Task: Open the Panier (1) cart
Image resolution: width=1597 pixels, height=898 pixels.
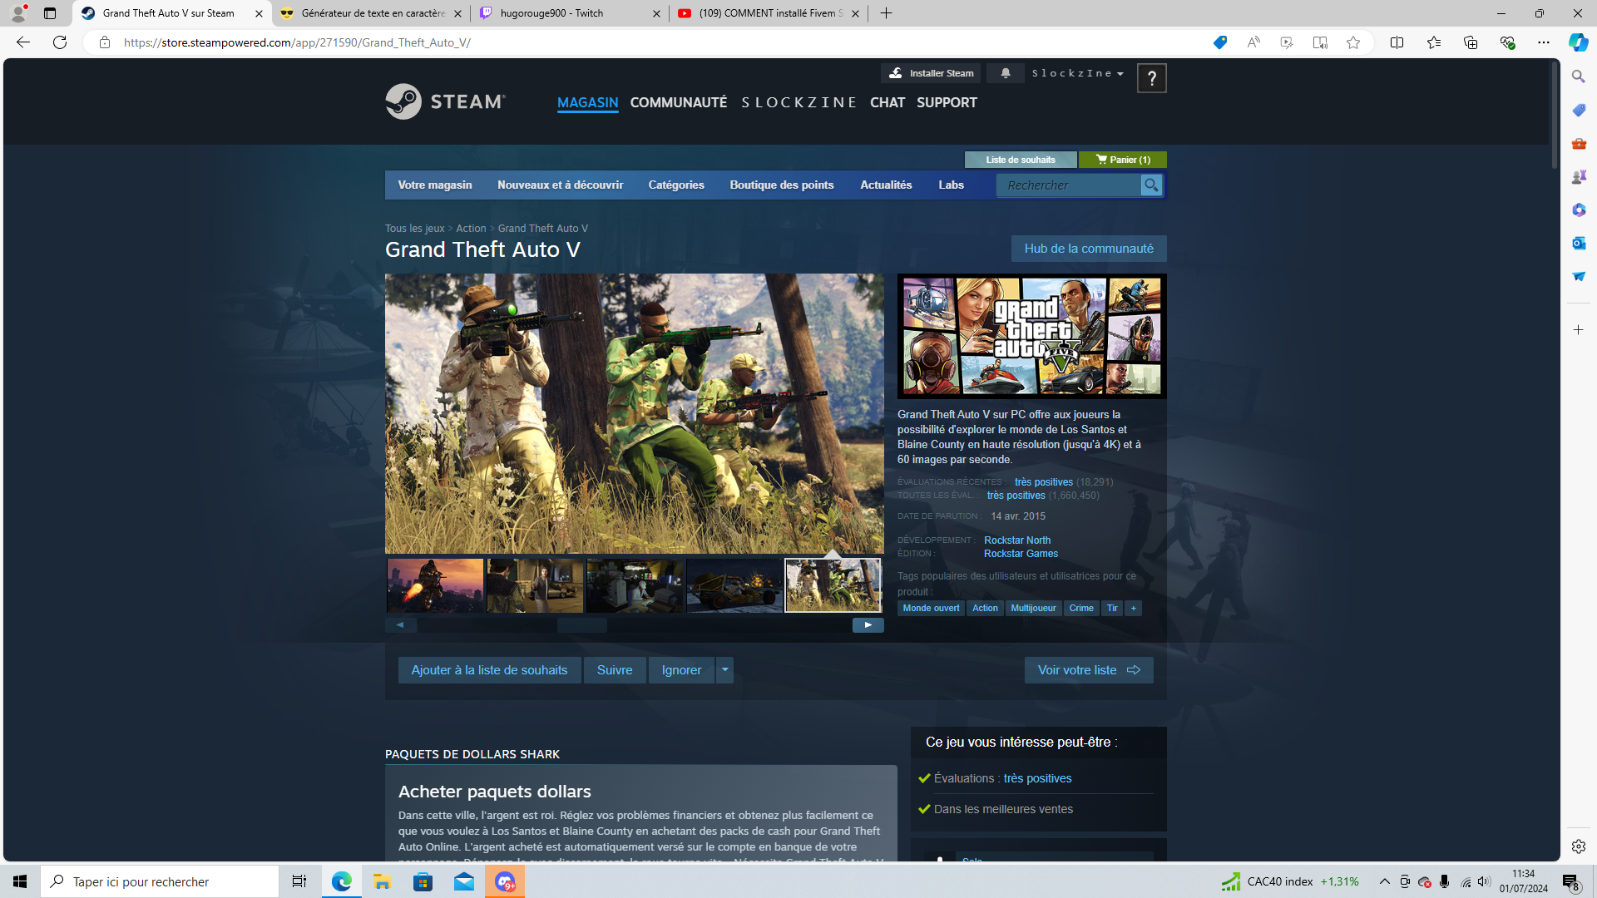Action: [x=1123, y=160]
